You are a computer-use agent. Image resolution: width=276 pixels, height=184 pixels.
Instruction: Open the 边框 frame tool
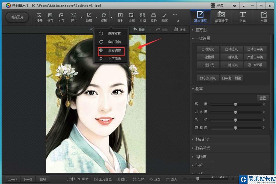(131, 17)
